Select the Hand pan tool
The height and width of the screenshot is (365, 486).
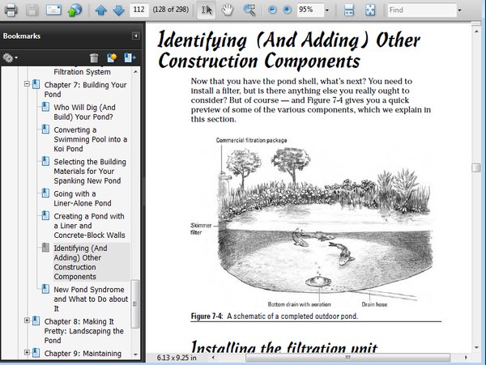228,11
